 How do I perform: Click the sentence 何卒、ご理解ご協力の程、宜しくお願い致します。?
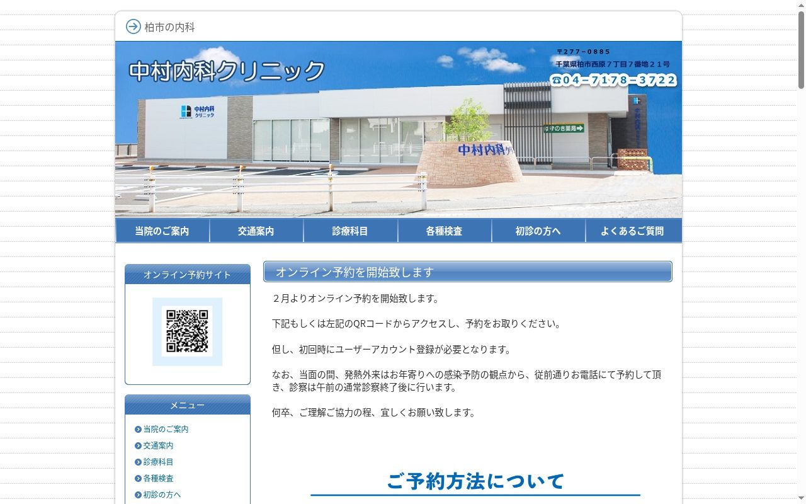(375, 412)
